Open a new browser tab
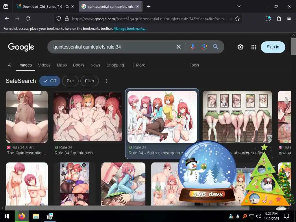The width and height of the screenshot is (296, 222). click(x=149, y=7)
